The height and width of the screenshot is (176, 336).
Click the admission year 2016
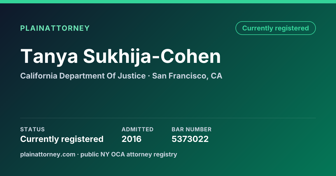tap(132, 139)
